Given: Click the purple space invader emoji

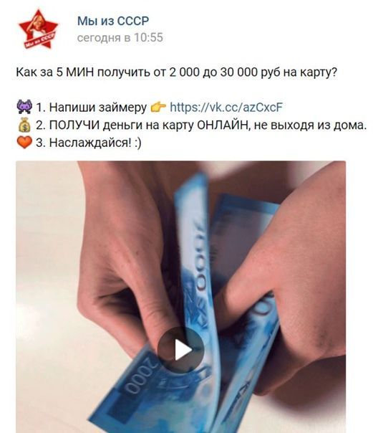Looking at the screenshot, I should (24, 107).
